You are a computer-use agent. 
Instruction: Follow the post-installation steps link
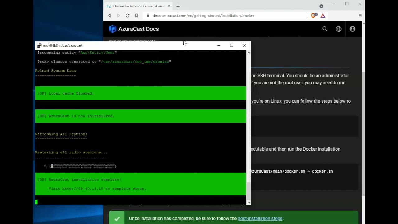tap(260, 218)
